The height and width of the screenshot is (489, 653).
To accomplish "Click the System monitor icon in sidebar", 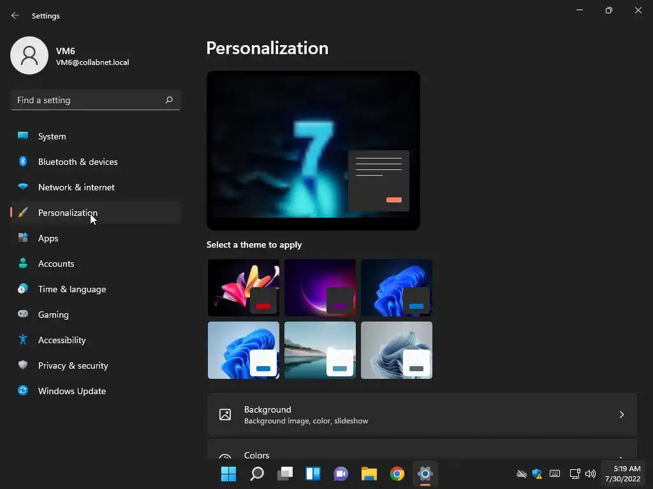I will [23, 136].
